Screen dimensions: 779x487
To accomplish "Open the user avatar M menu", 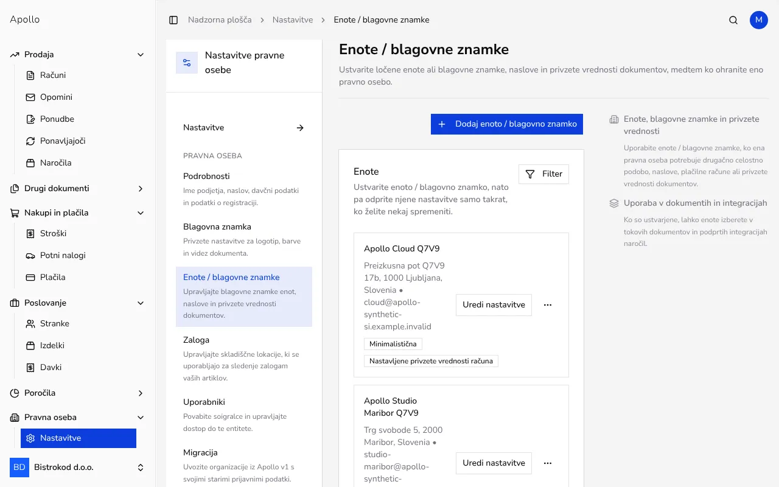I will pos(759,20).
